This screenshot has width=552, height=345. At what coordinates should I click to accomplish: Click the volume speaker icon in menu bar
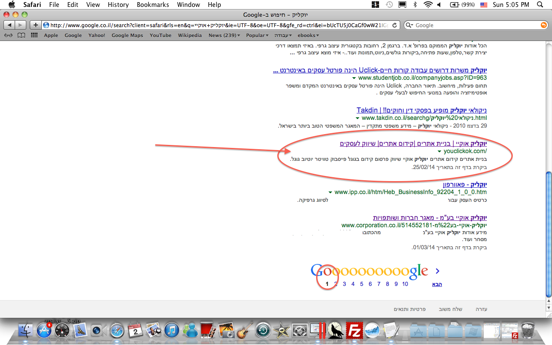point(439,5)
